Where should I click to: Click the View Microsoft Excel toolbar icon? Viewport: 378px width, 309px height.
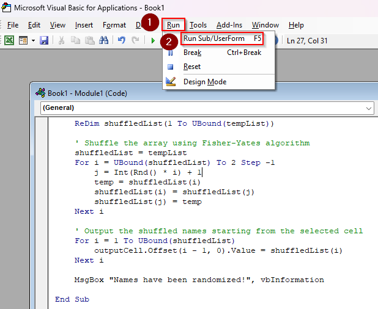9,40
